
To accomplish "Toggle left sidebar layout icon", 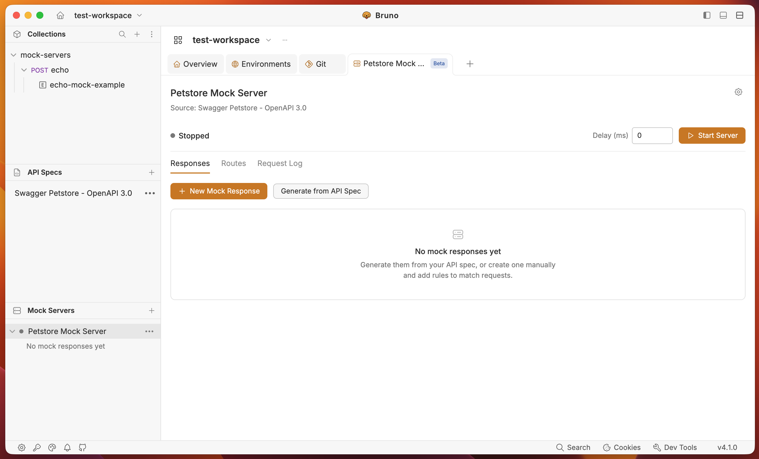I will coord(707,16).
